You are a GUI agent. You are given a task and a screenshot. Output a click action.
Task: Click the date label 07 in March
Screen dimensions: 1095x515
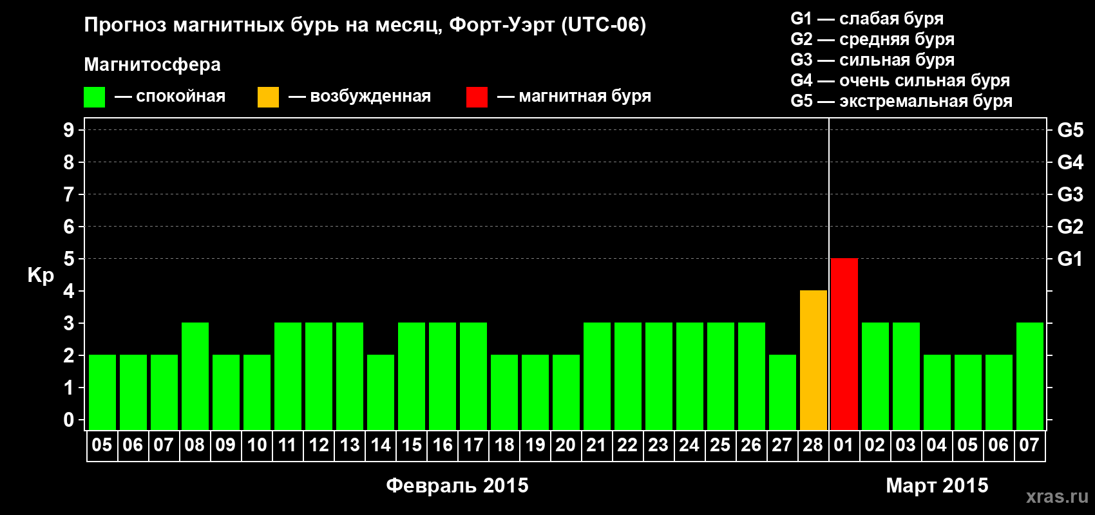(1029, 445)
